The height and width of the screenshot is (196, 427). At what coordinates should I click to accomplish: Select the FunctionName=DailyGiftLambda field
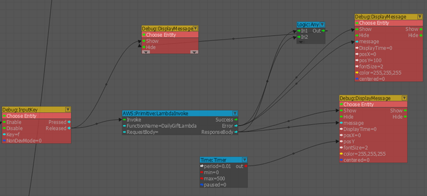click(160, 126)
